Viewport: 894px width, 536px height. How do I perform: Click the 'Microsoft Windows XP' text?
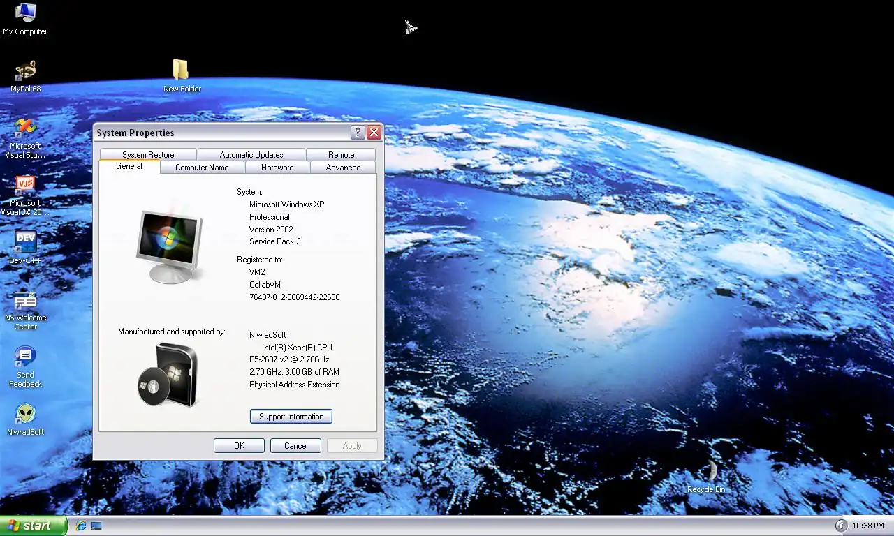click(286, 204)
